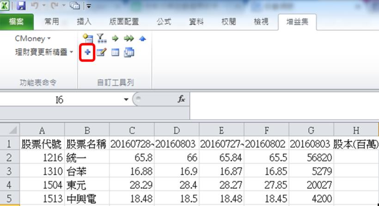
Task: Customize the Quick Access Toolbar dropdown
Action: [x=89, y=6]
